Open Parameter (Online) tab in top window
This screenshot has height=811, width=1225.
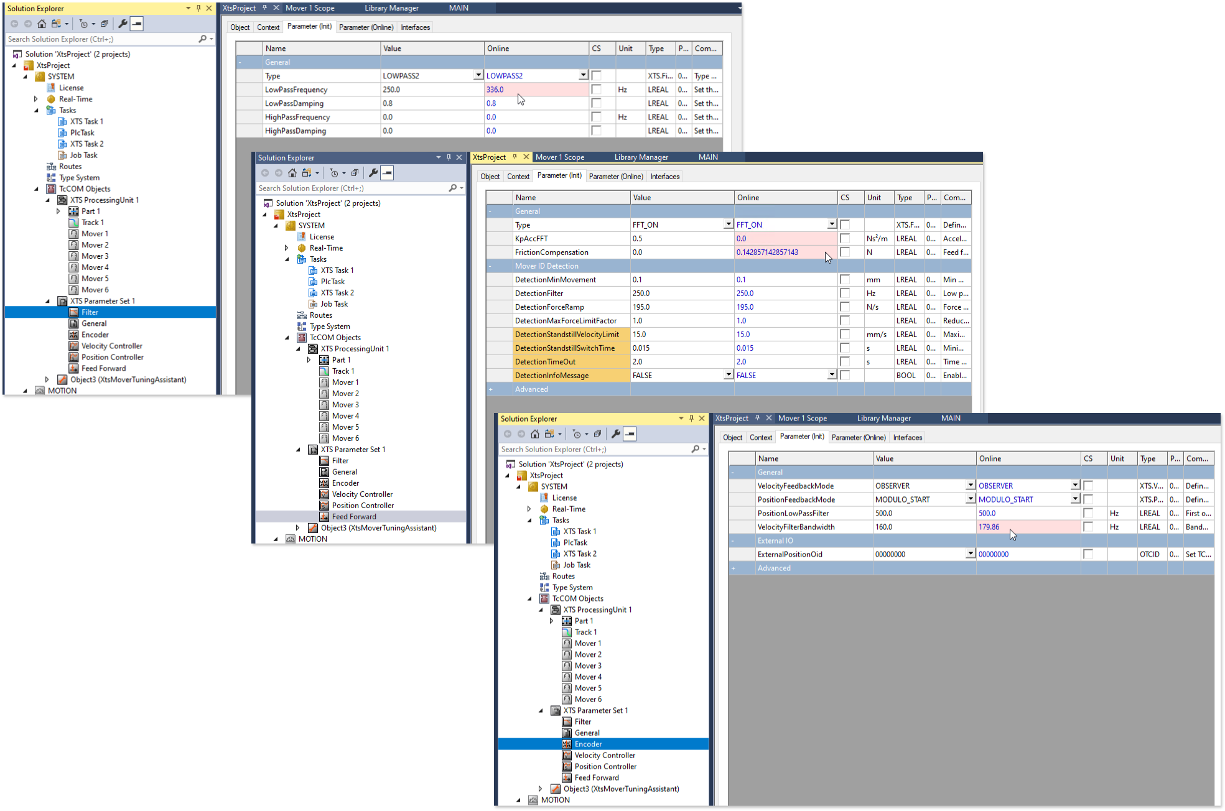tap(366, 27)
